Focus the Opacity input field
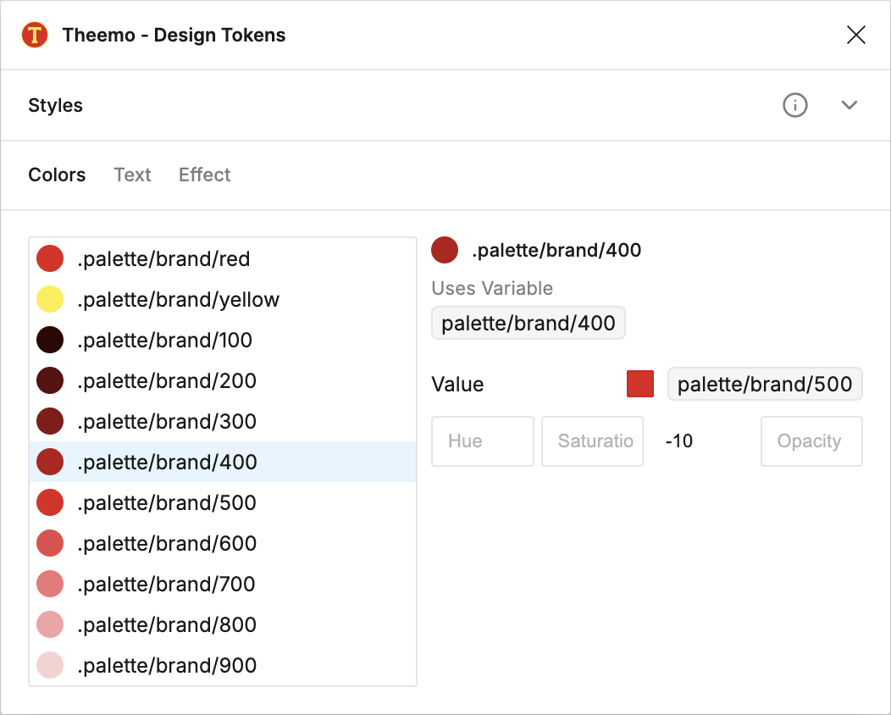The image size is (891, 715). click(x=811, y=441)
